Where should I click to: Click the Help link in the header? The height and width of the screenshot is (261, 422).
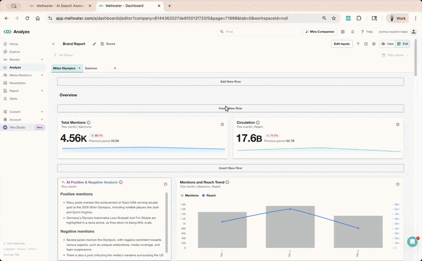pyautogui.click(x=370, y=32)
